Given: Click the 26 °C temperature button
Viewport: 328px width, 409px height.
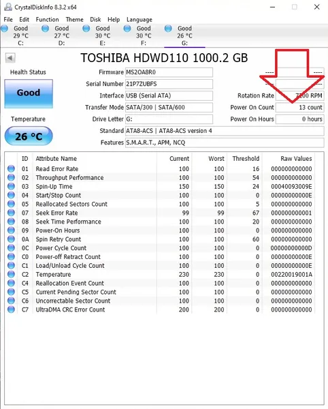Looking at the screenshot, I should [29, 136].
